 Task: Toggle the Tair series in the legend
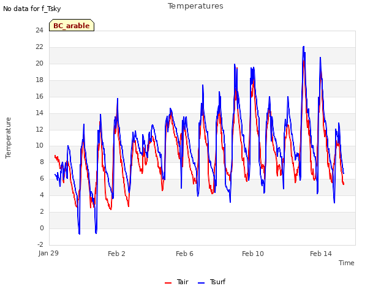pyautogui.click(x=176, y=282)
